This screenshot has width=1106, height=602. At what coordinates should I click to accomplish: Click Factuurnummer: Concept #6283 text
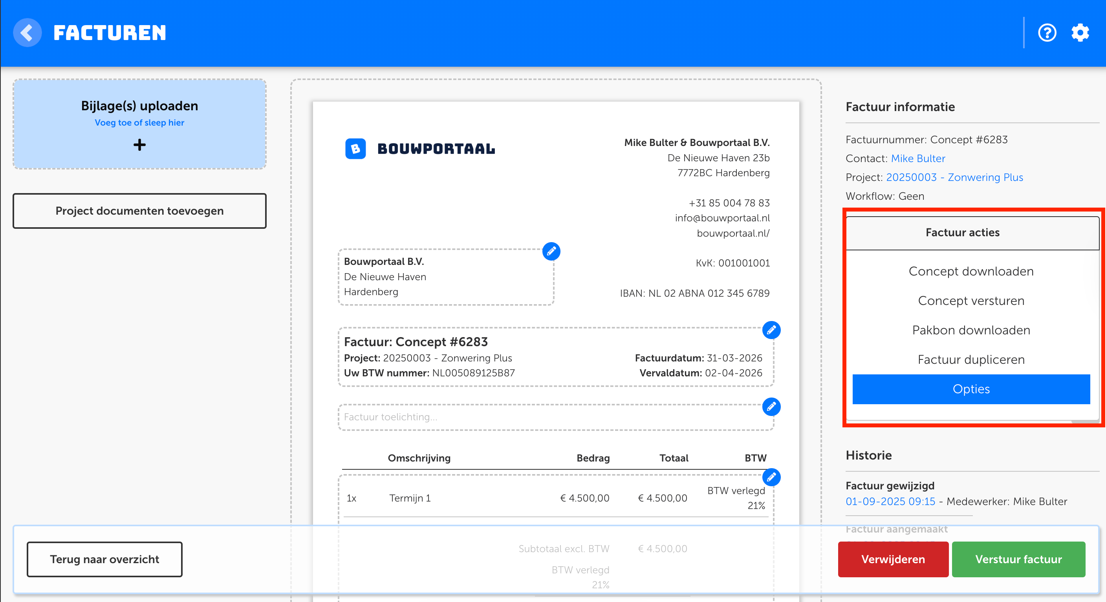click(x=927, y=139)
